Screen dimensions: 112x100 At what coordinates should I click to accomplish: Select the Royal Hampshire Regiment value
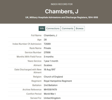click(x=58, y=81)
